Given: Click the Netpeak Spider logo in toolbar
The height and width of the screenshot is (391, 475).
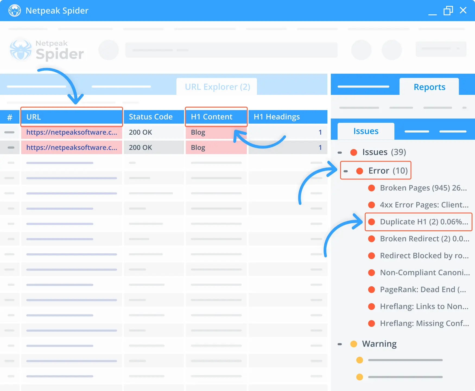Looking at the screenshot, I should pyautogui.click(x=47, y=50).
